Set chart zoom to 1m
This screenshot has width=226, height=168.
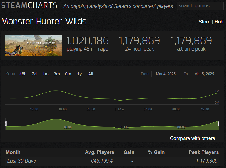tap(46, 74)
